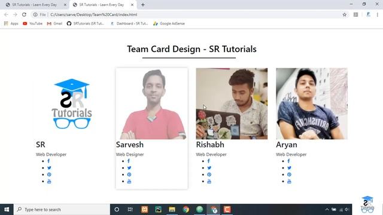The height and width of the screenshot is (215, 383).
Task: Show hidden system tray icons
Action: click(327, 210)
